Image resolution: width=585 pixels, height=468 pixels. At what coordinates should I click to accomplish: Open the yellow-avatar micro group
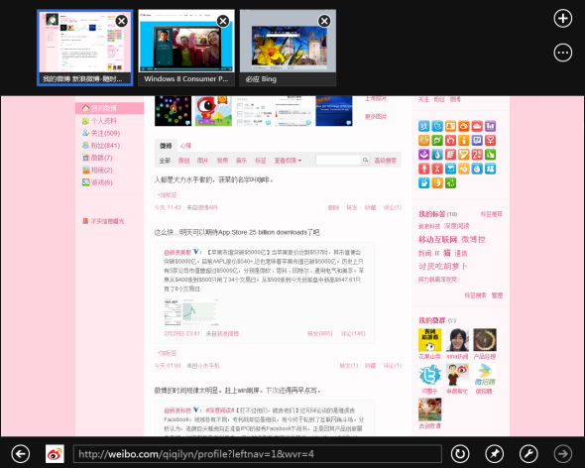429,340
